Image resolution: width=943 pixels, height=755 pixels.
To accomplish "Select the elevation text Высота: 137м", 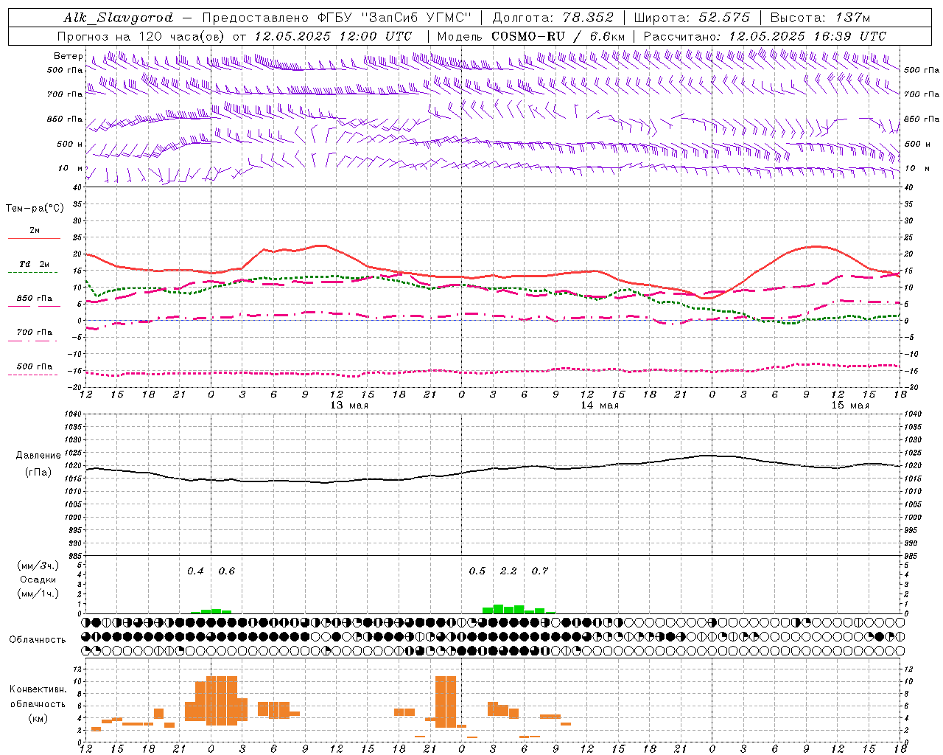I will (820, 18).
